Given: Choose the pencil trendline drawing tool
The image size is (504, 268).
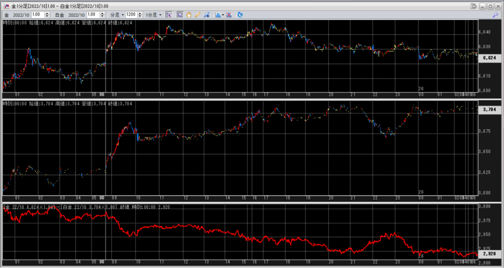Looking at the screenshot, I should [197, 15].
